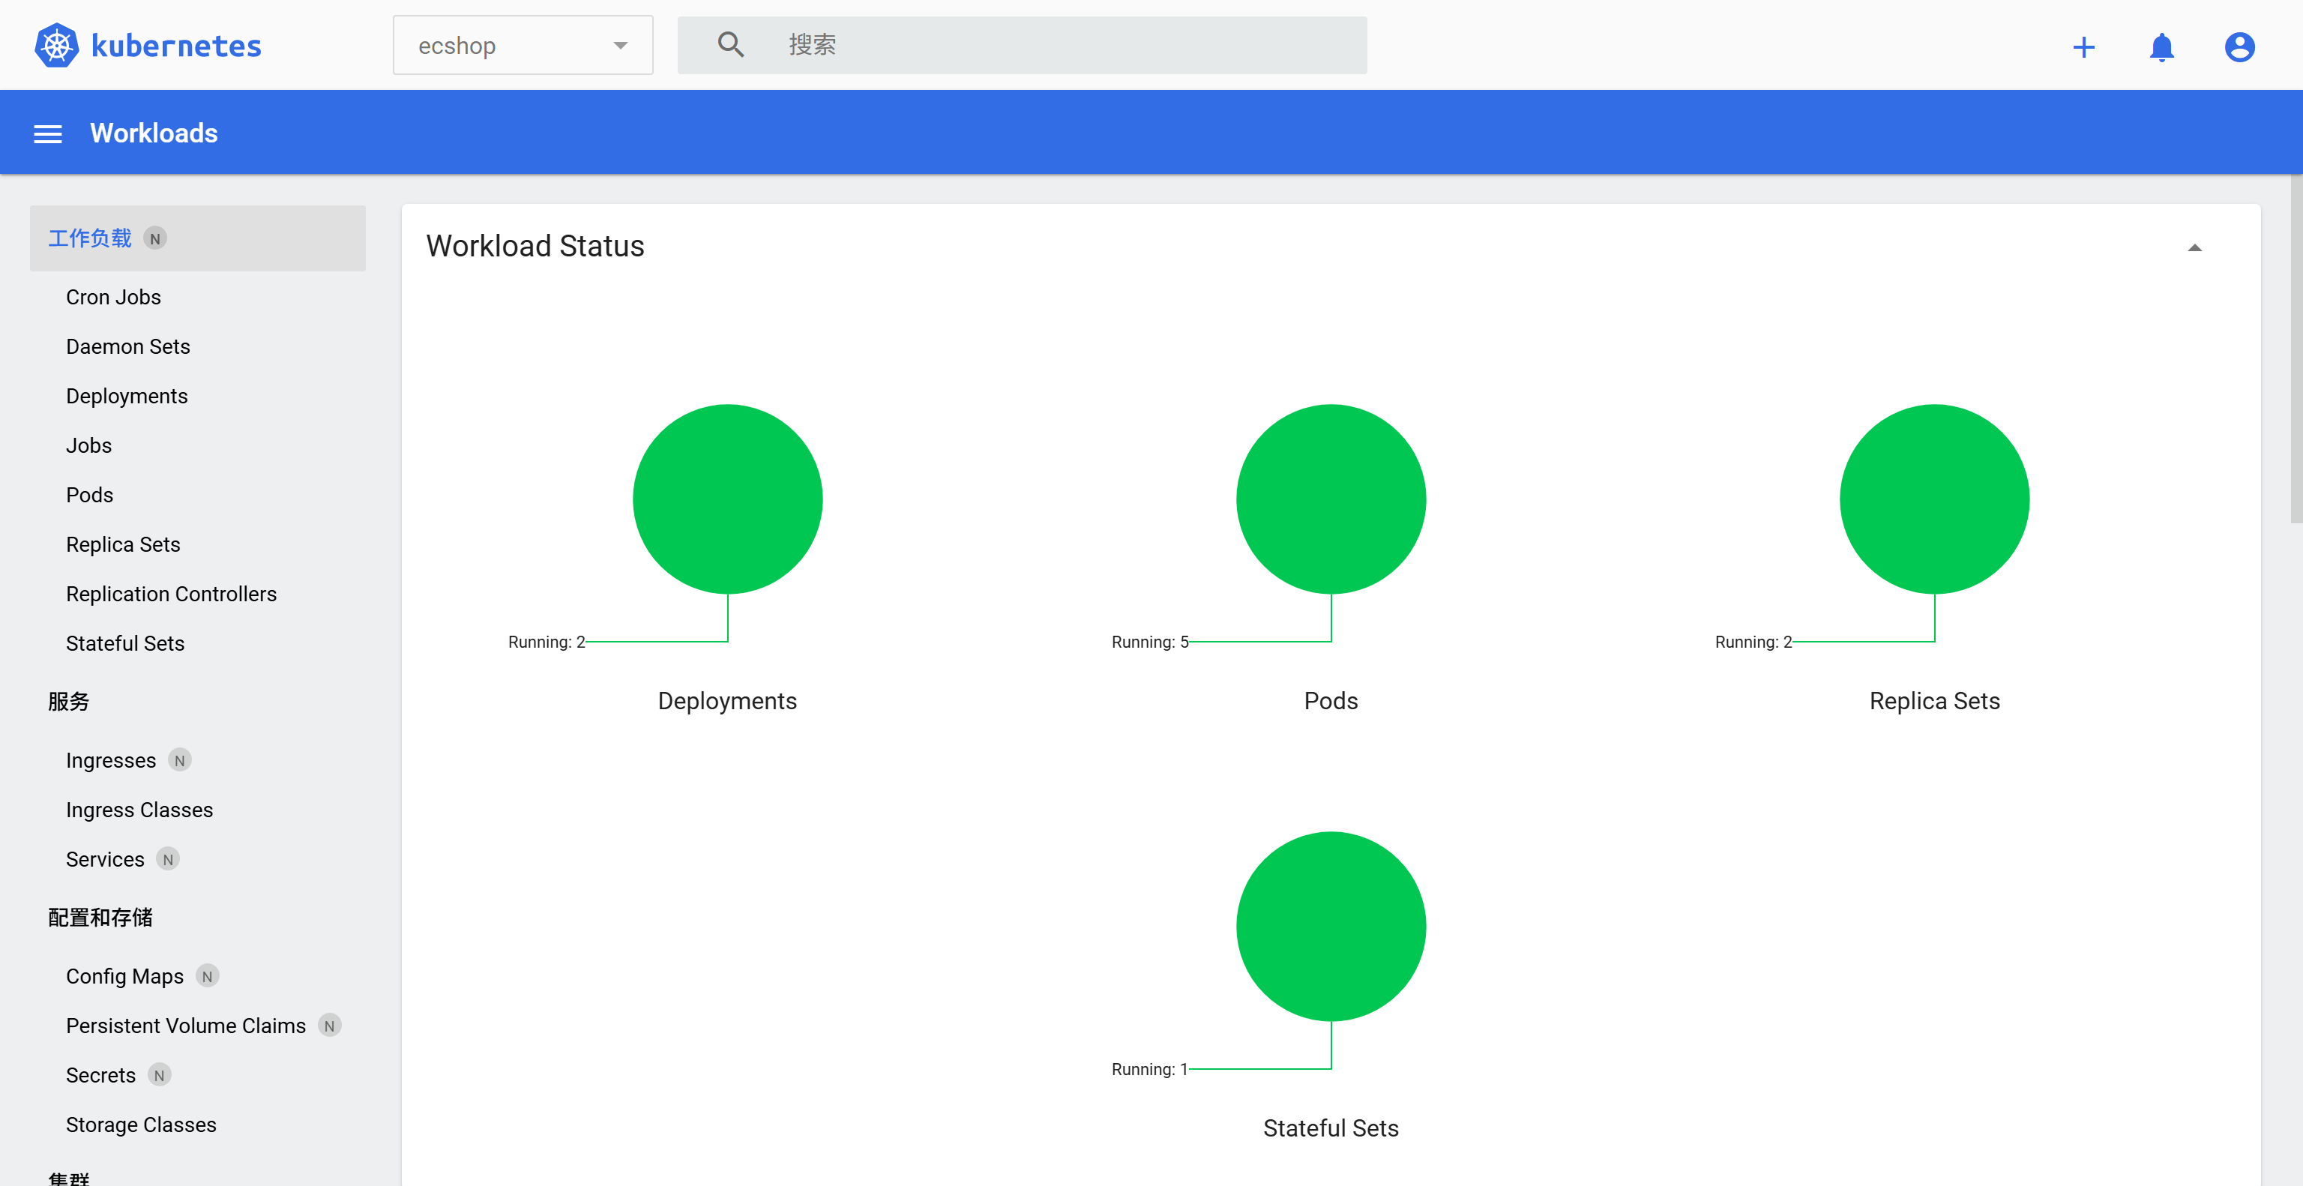The image size is (2303, 1186).
Task: Open Persistent Volume Claims
Action: (x=186, y=1026)
